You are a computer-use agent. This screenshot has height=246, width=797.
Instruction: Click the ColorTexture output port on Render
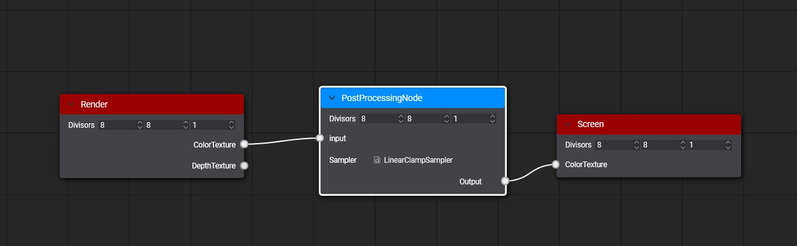(x=244, y=144)
